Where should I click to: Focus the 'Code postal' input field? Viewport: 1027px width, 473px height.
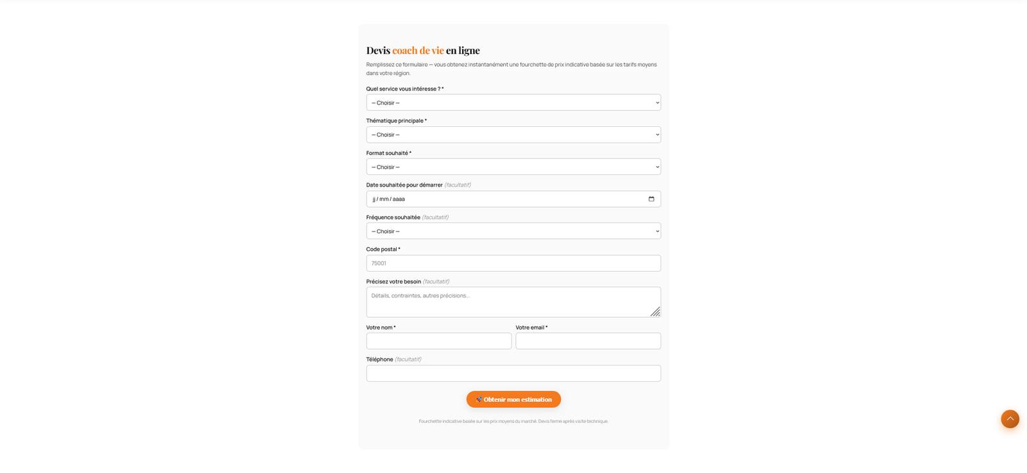click(513, 263)
